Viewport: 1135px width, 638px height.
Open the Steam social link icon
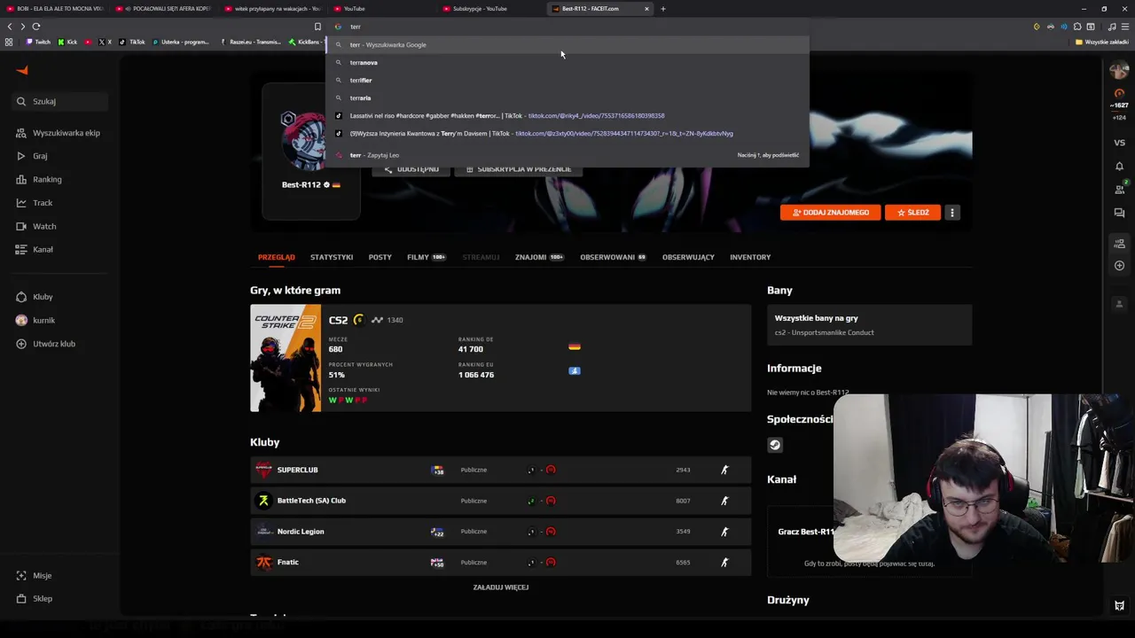pos(775,445)
